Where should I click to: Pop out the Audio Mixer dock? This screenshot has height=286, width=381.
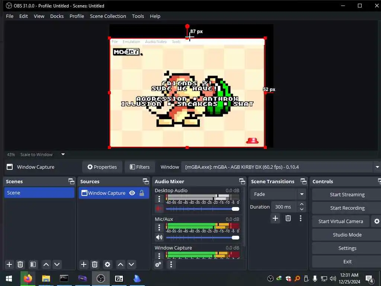click(242, 181)
